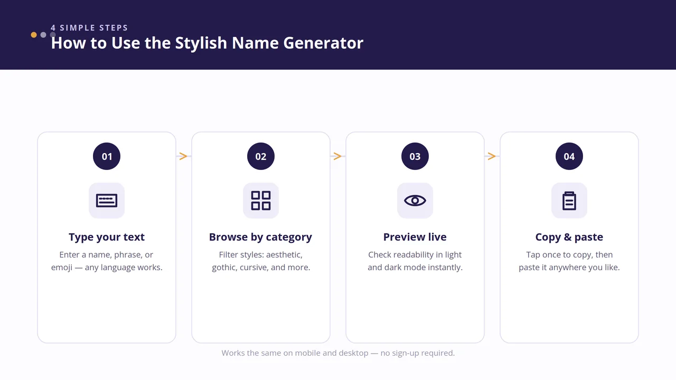This screenshot has height=380, width=676.
Task: Click "Check readability in light and dark mode" text
Action: point(415,261)
